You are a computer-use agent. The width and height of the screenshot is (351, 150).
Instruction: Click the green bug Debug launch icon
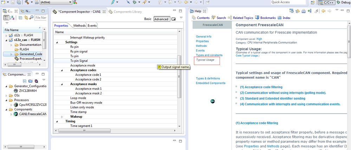(x=135, y=2)
